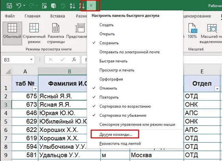Select column E header
This screenshot has height=161, width=222.
click(x=202, y=71)
